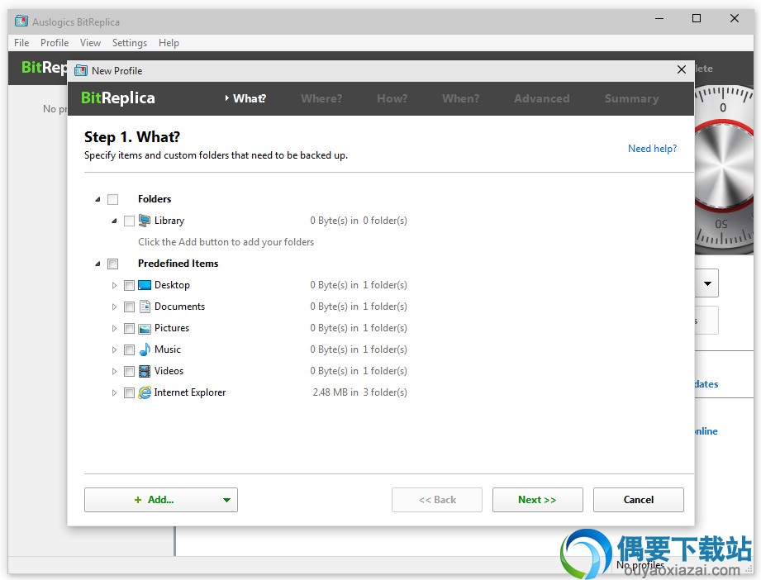Cancel the New Profile wizard
The height and width of the screenshot is (580, 761).
click(x=639, y=500)
